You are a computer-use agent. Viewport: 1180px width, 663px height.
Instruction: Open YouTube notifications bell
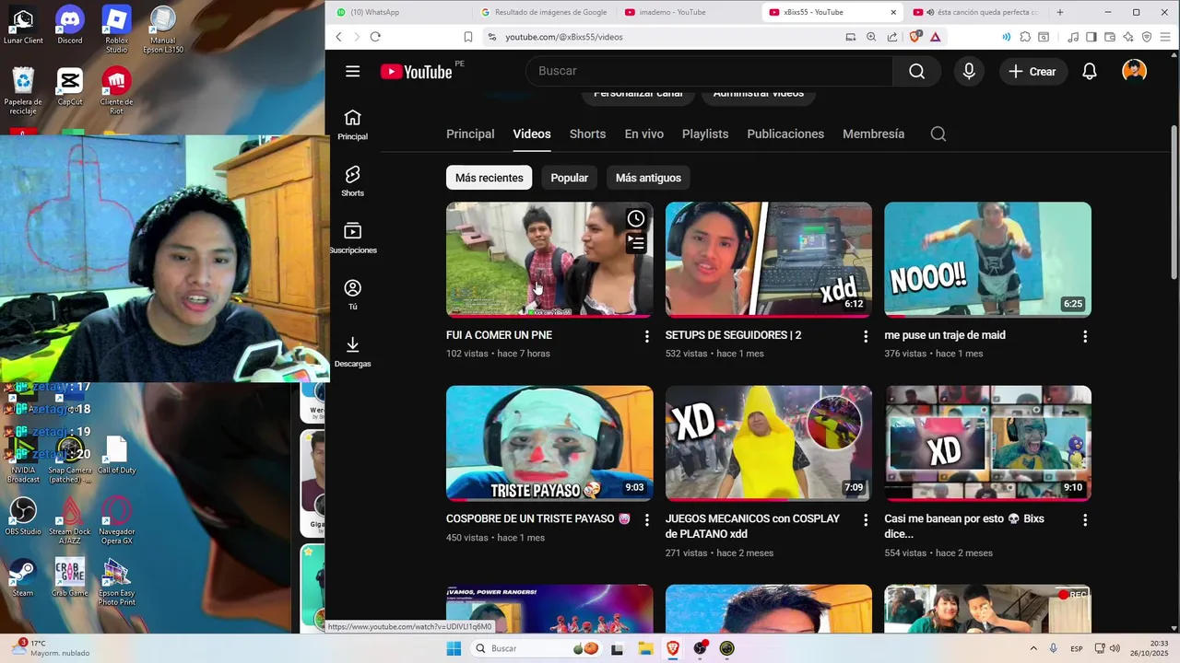pyautogui.click(x=1090, y=71)
